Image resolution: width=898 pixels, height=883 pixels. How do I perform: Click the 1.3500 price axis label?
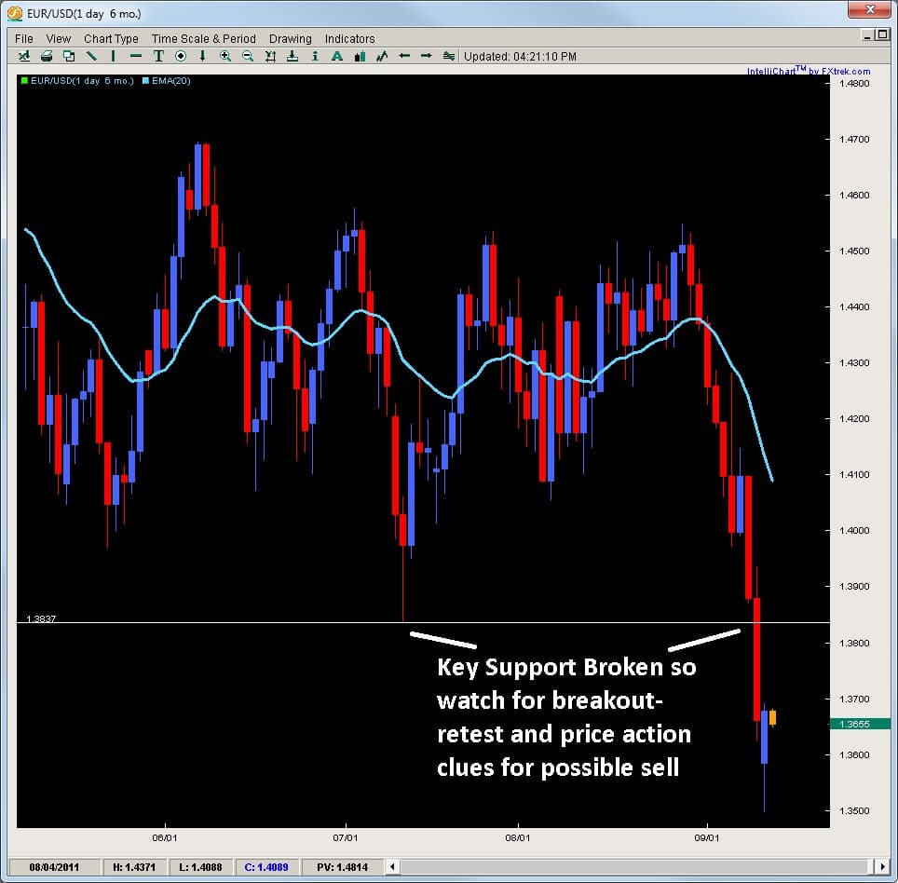tap(854, 810)
